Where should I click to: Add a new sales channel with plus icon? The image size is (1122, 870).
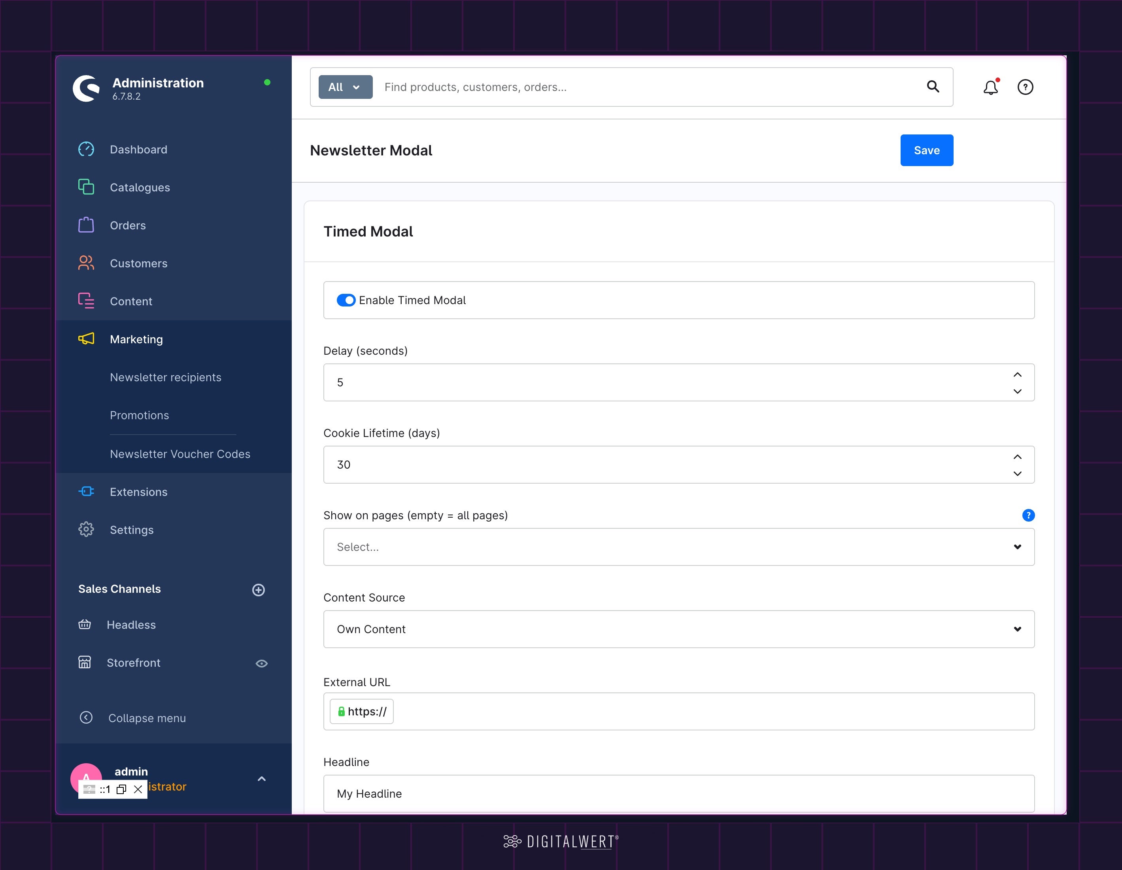(x=259, y=590)
